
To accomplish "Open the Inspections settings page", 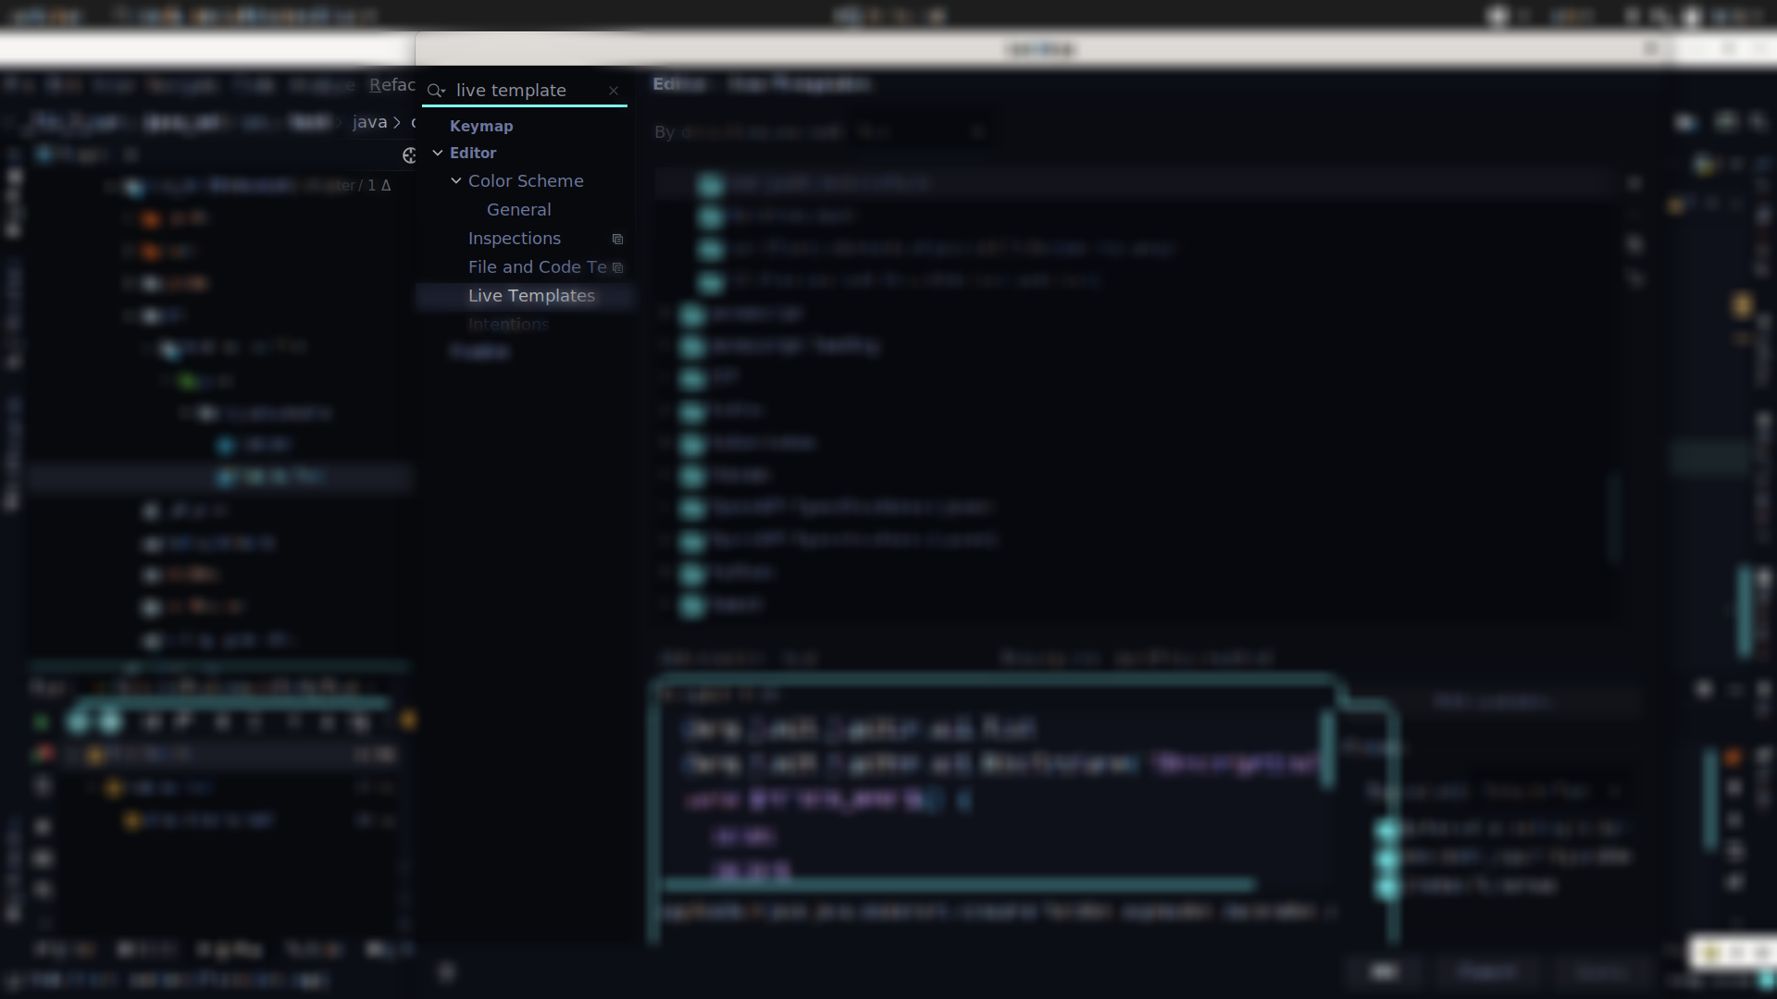I will click(x=514, y=239).
